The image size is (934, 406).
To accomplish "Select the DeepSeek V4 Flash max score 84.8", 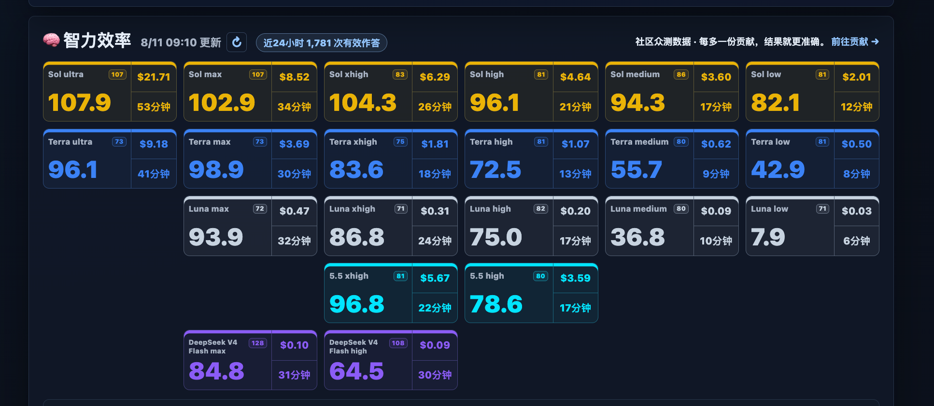I will click(216, 371).
